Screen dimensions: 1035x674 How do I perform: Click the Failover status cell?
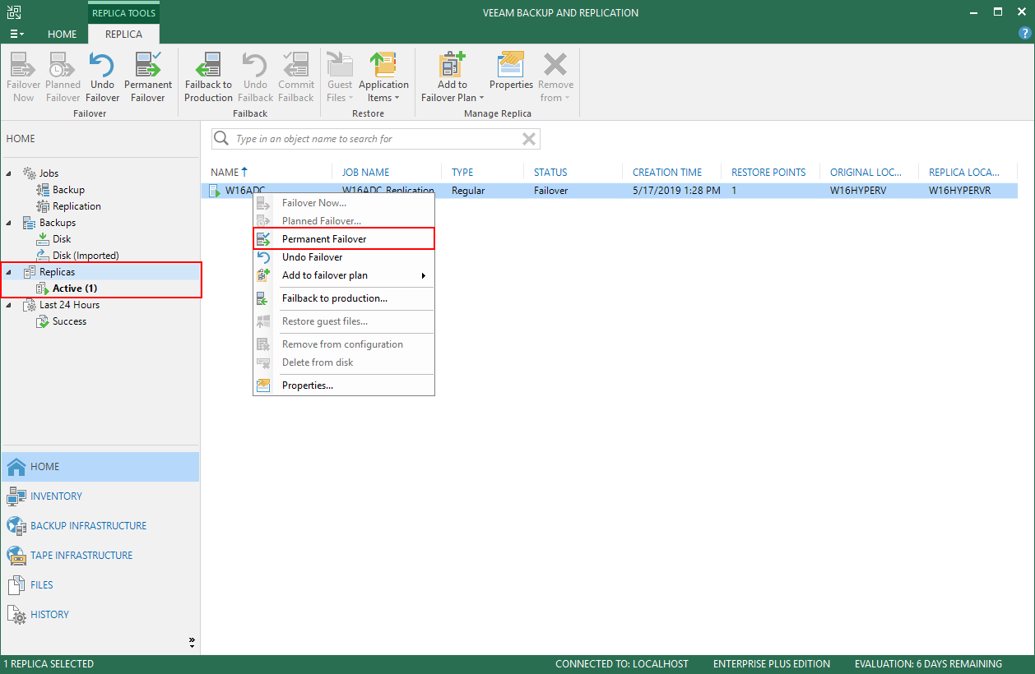tap(550, 191)
